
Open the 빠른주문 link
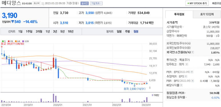[x=216, y=3]
